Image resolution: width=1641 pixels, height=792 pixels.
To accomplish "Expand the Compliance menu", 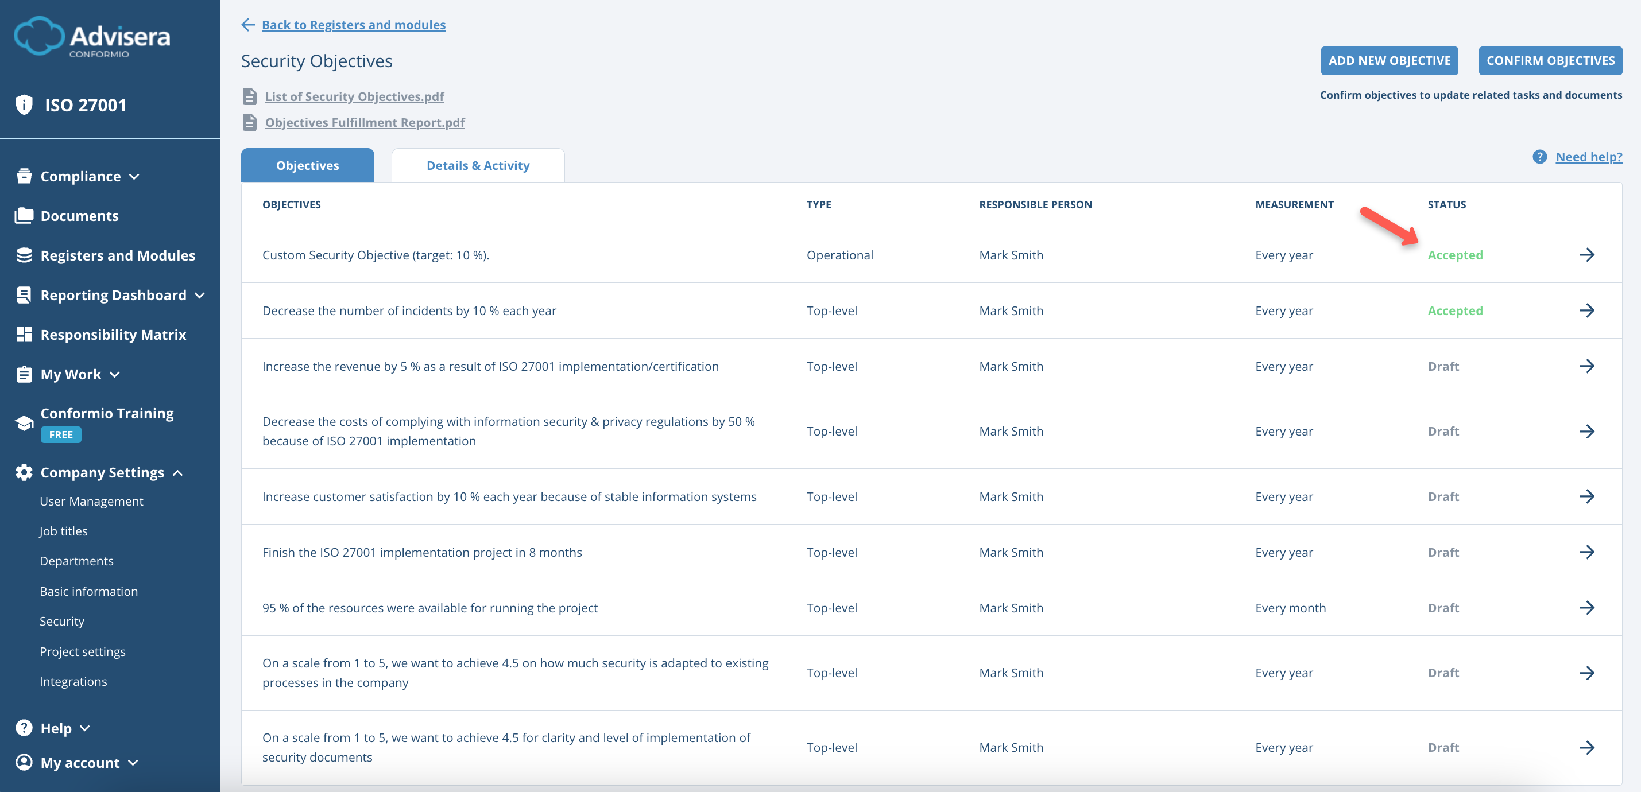I will pyautogui.click(x=134, y=177).
